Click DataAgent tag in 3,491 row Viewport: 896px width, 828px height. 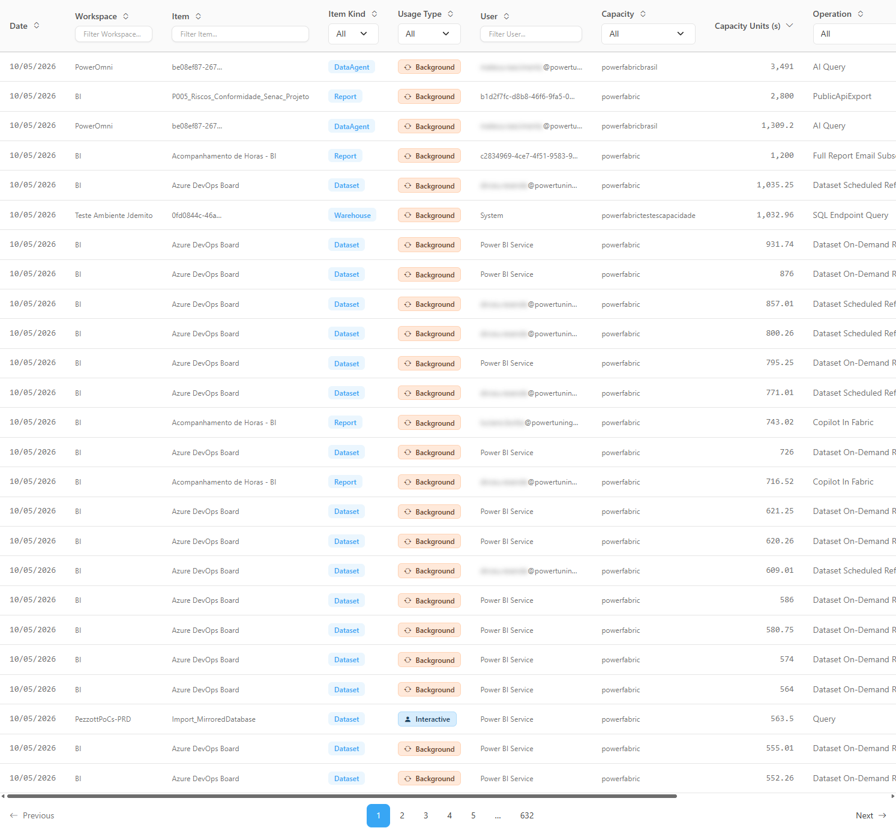(x=352, y=67)
